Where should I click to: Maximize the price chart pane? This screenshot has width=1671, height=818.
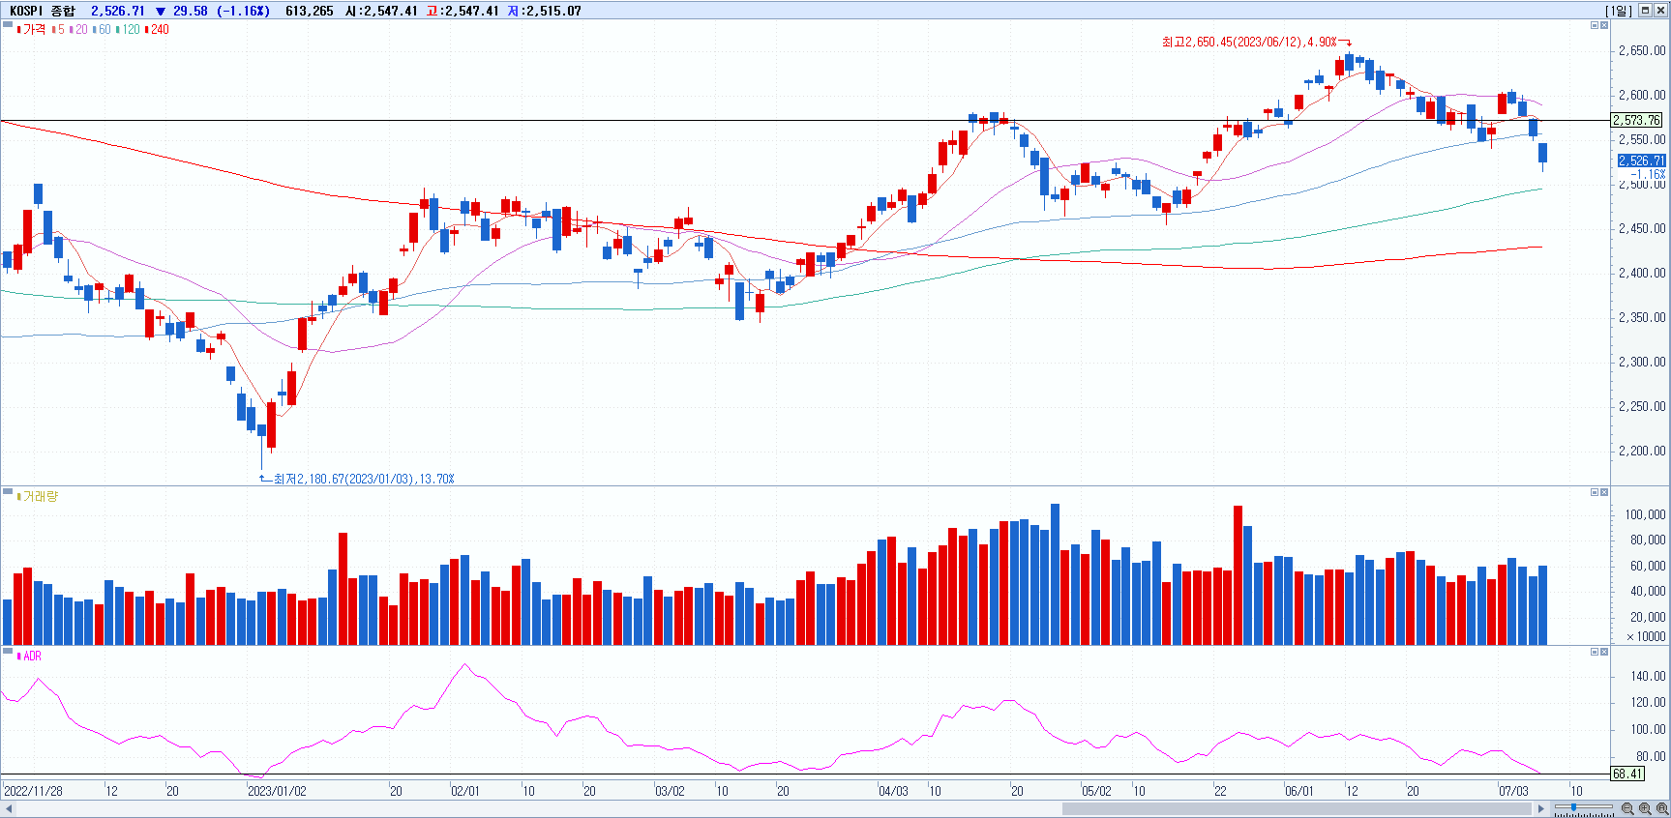coord(1595,25)
